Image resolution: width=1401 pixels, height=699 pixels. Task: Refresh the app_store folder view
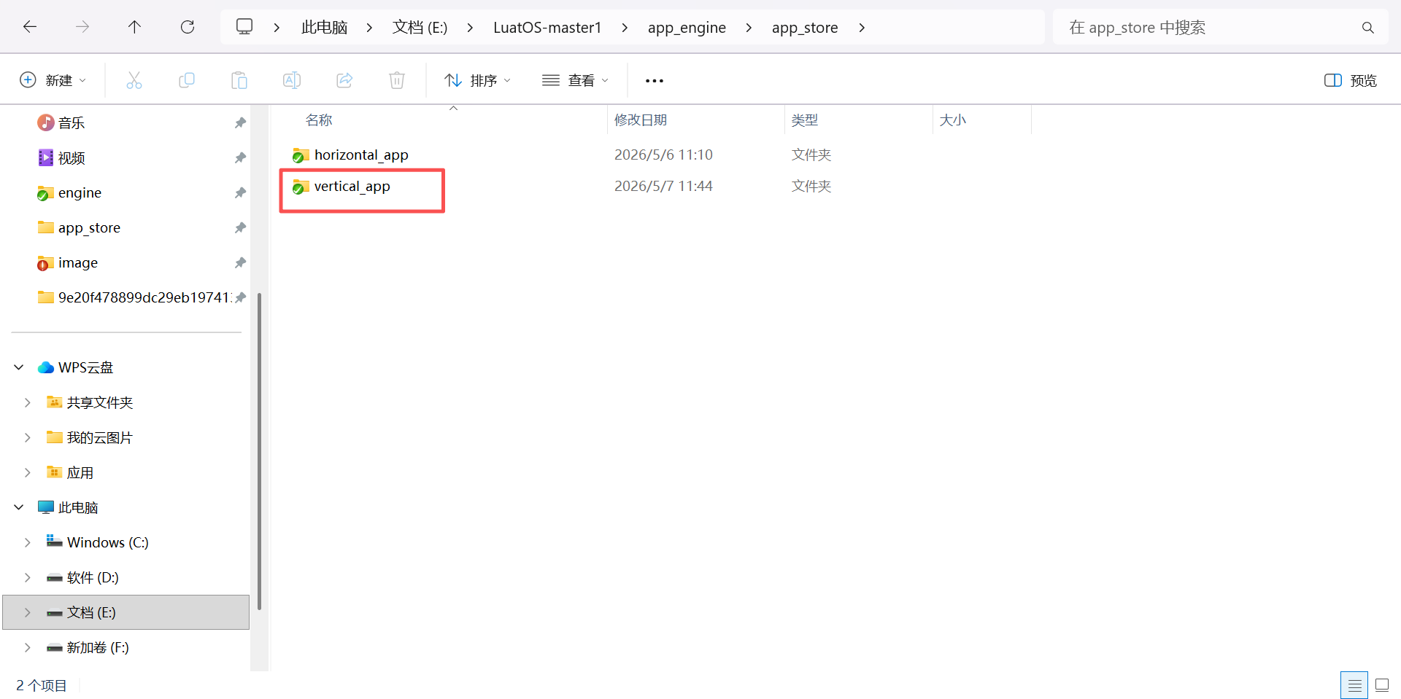188,27
